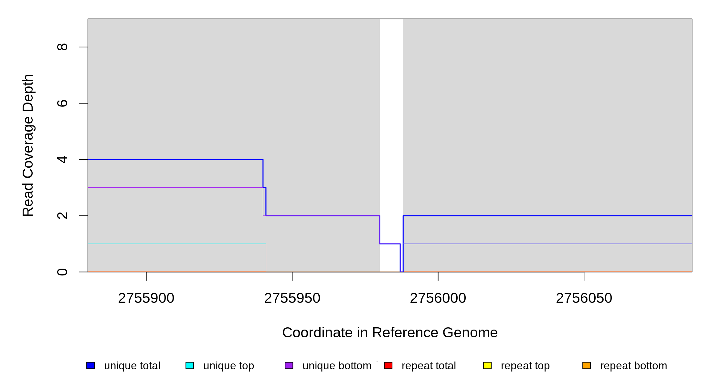Click the 2755950 x-axis tick label
This screenshot has width=711, height=387.
[292, 298]
